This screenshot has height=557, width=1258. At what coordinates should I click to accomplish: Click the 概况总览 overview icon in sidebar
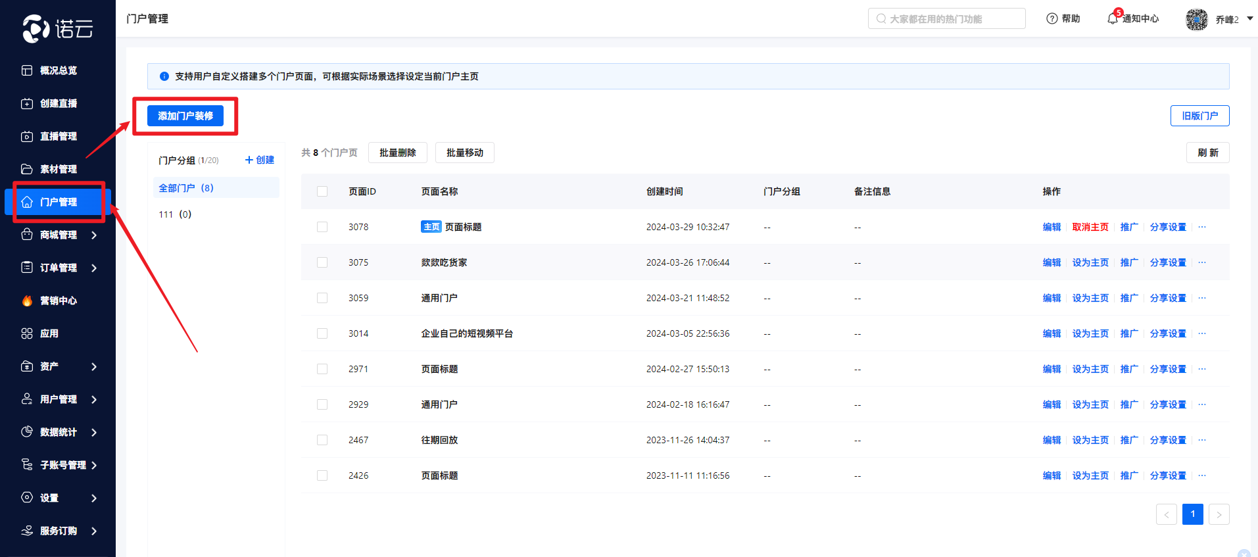pyautogui.click(x=27, y=70)
